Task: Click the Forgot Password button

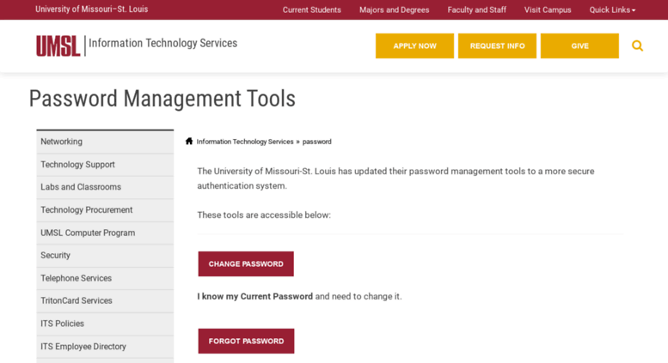Action: click(246, 341)
